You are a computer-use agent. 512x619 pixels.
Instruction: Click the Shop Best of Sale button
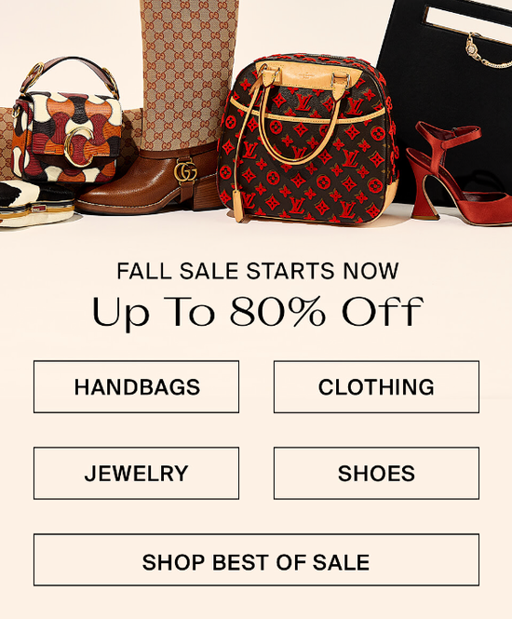point(256,559)
